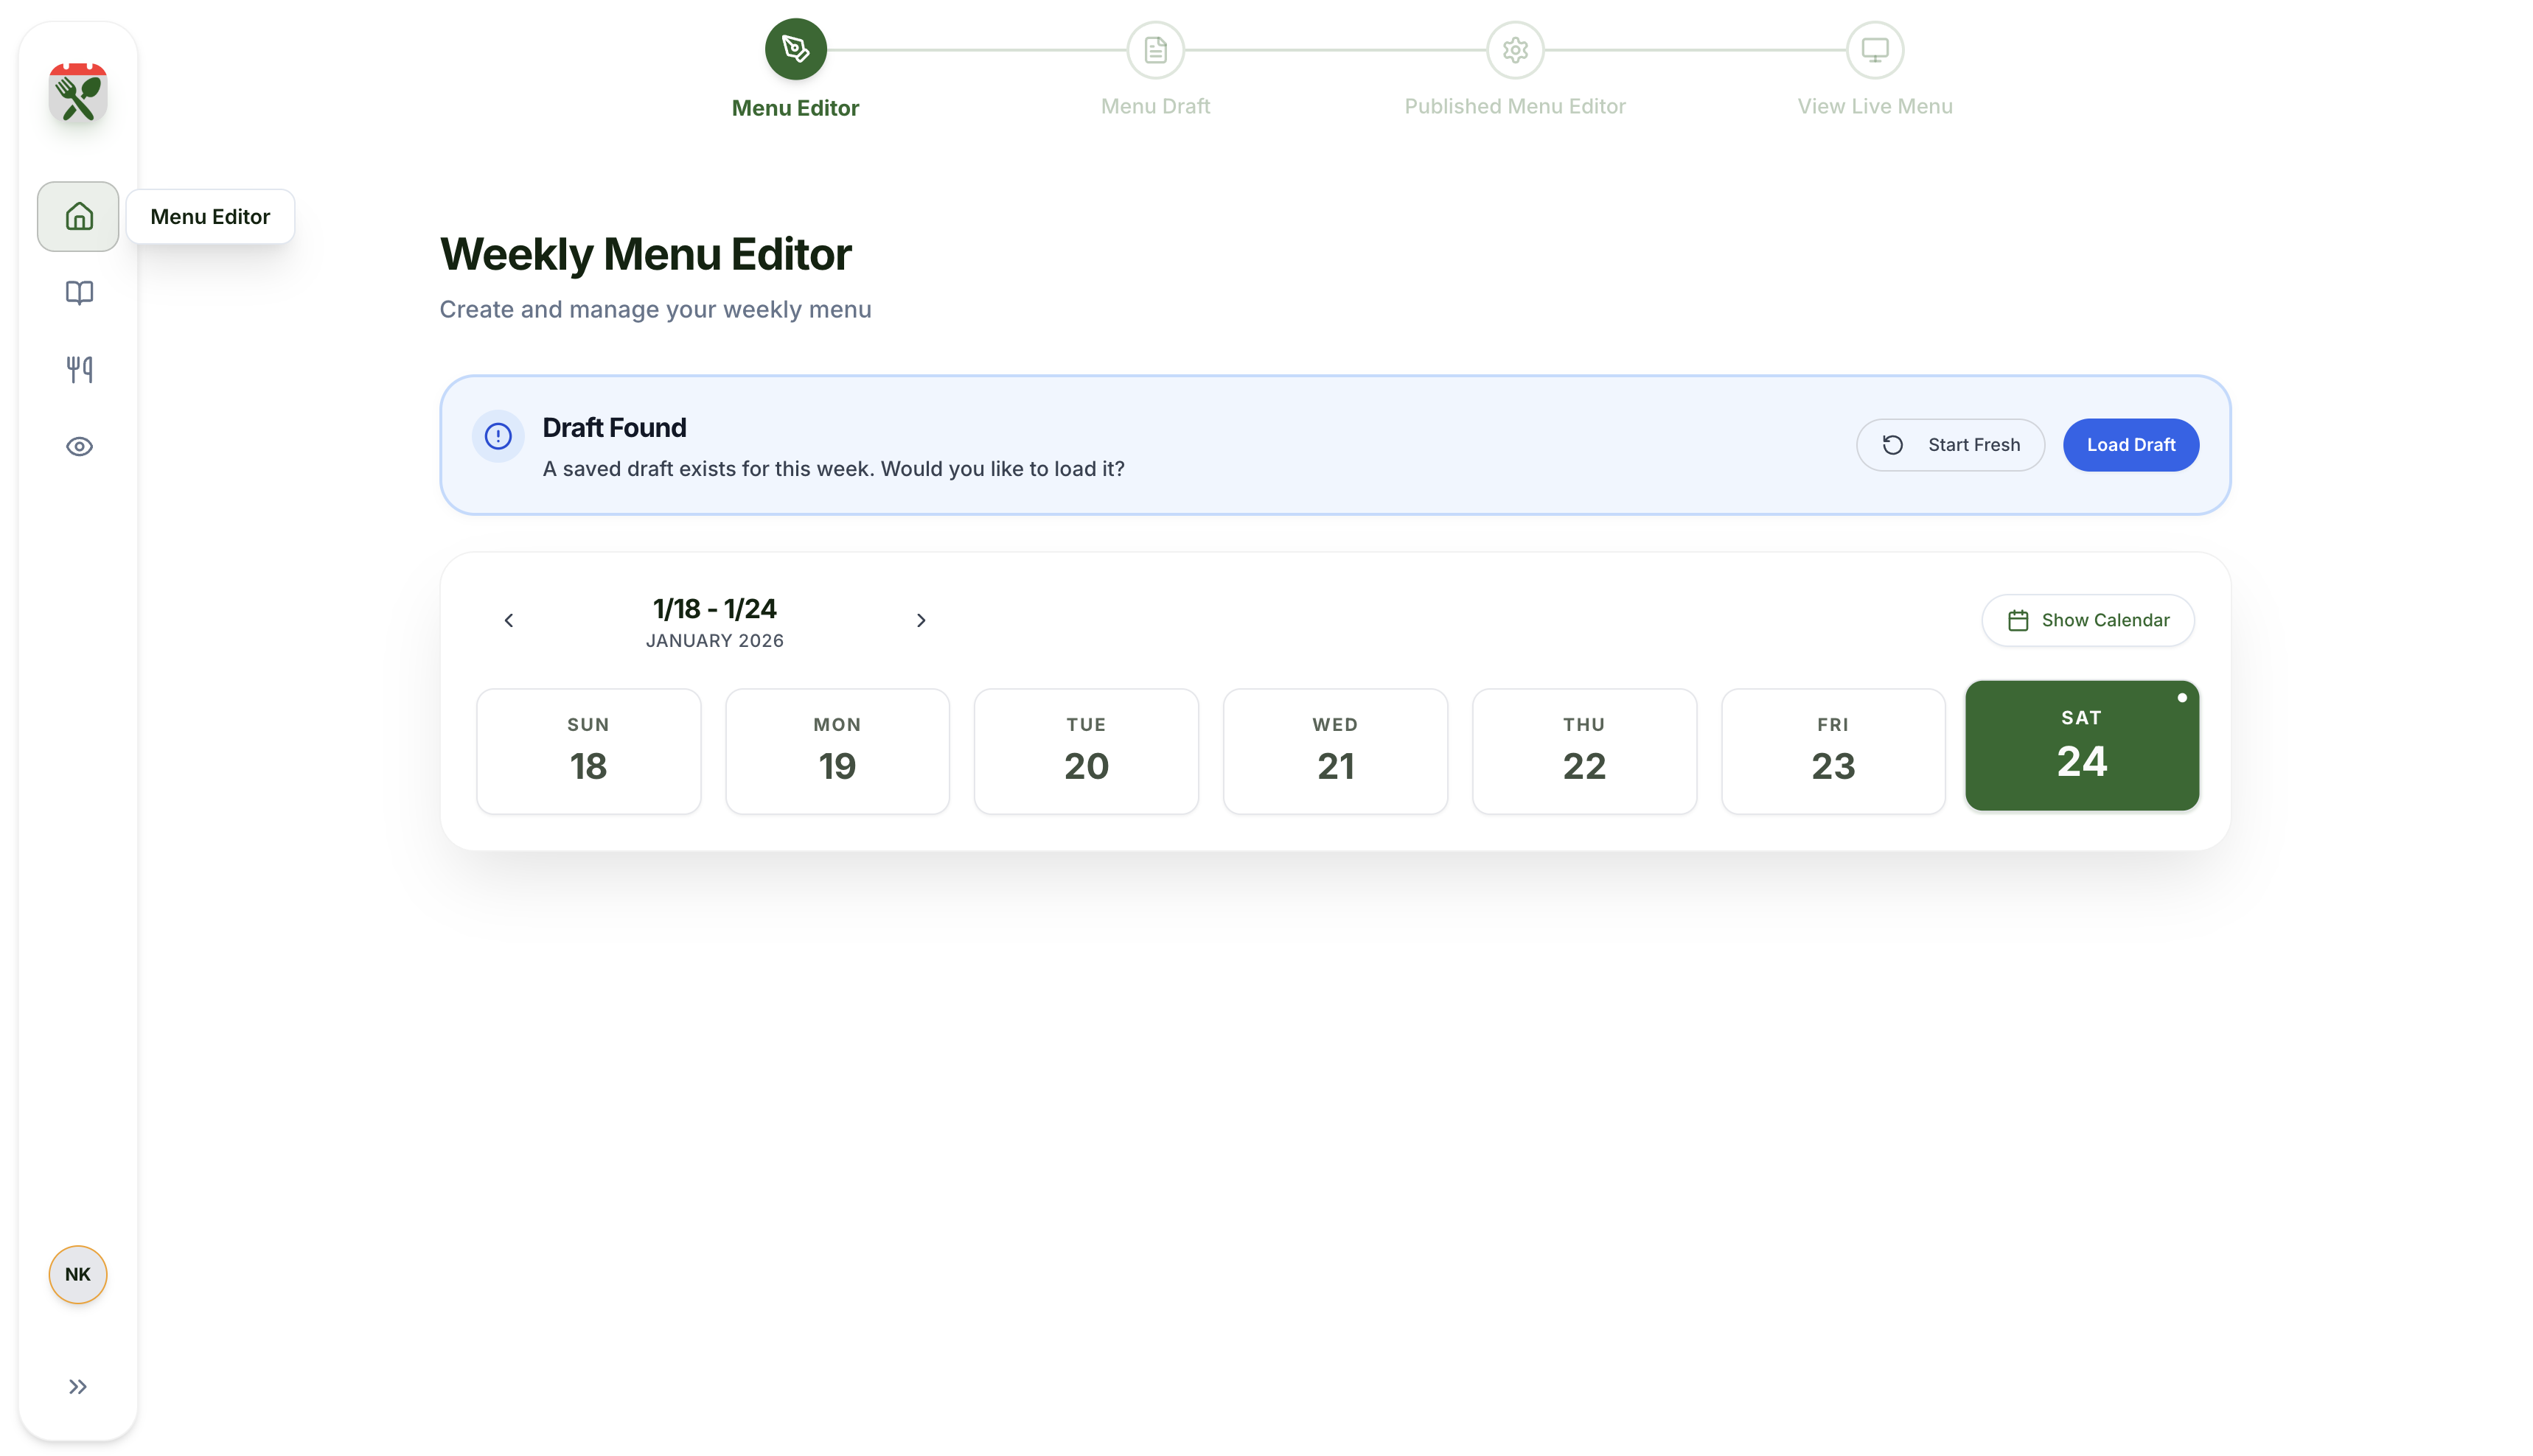The height and width of the screenshot is (1456, 2533).
Task: Advance to next week with right chevron
Action: [x=921, y=620]
